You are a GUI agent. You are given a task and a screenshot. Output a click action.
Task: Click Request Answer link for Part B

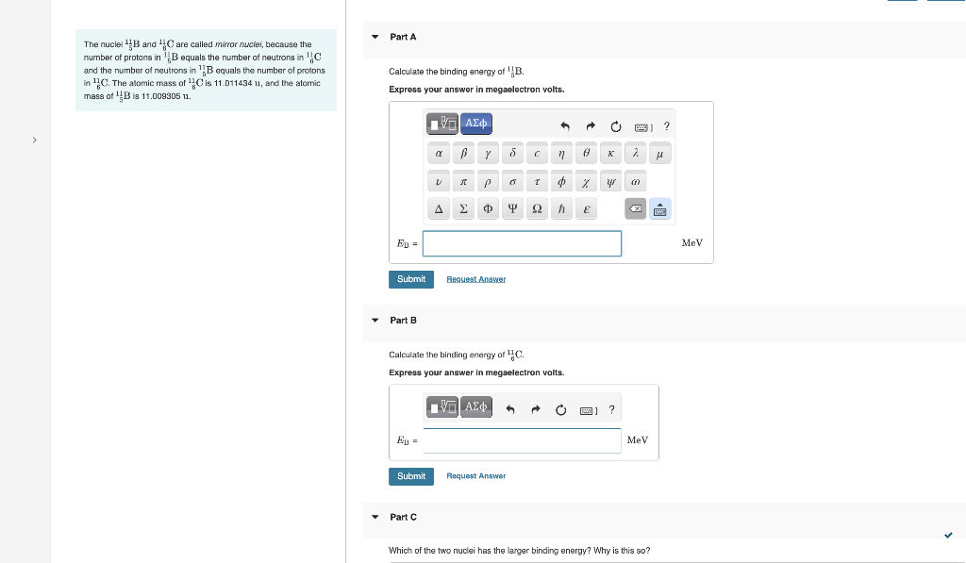coord(476,476)
